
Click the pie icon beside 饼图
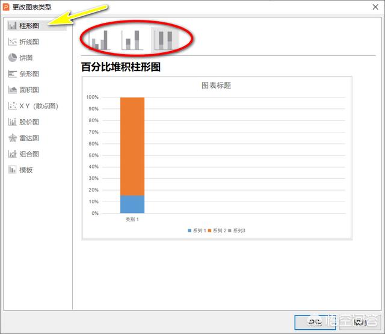[x=12, y=58]
